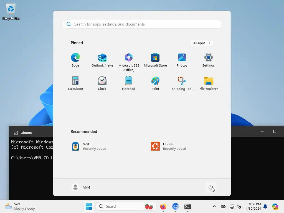Launch Notepad from pinned apps
Screen dimensions: 284x213
click(129, 83)
